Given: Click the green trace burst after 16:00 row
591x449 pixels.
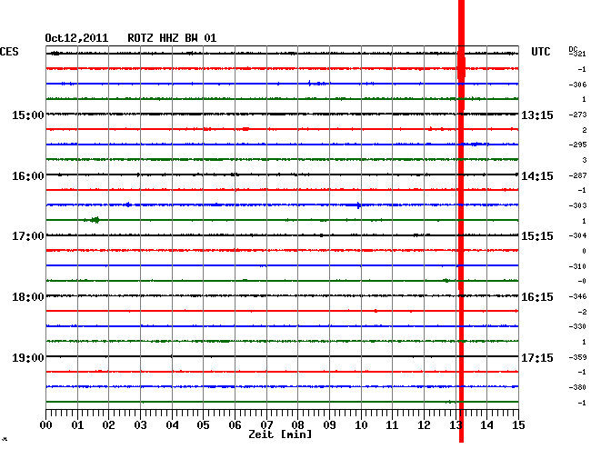Looking at the screenshot, I should (93, 220).
